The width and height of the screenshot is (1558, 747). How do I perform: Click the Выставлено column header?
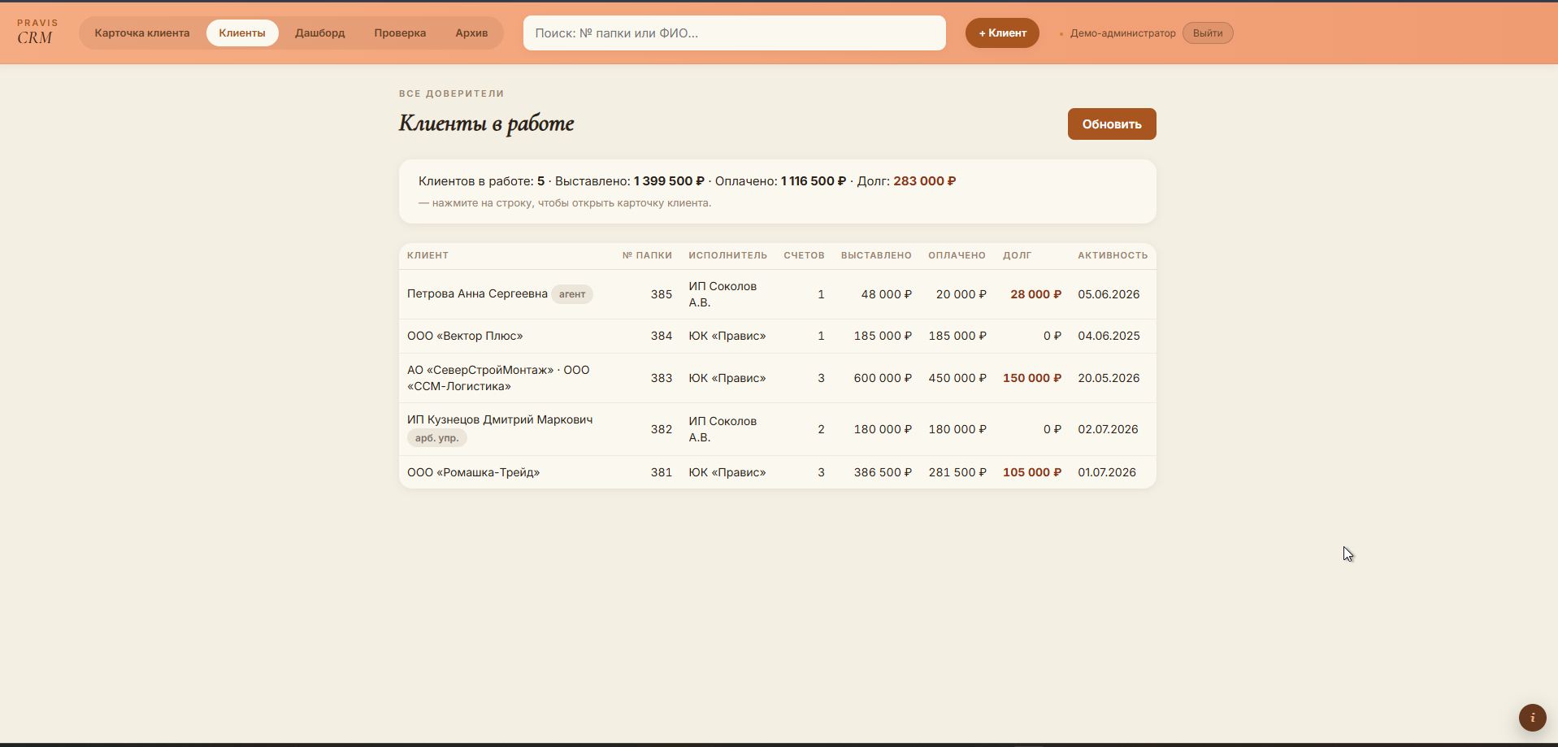pyautogui.click(x=876, y=255)
